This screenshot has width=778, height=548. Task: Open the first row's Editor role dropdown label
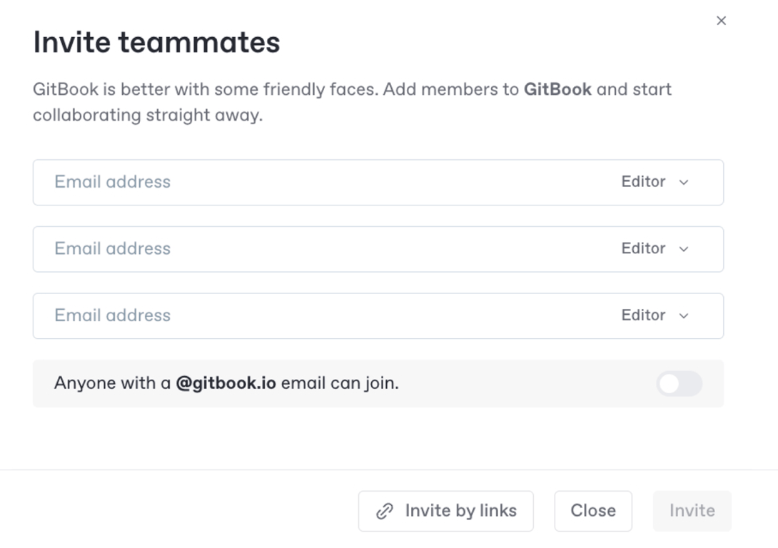coord(643,182)
